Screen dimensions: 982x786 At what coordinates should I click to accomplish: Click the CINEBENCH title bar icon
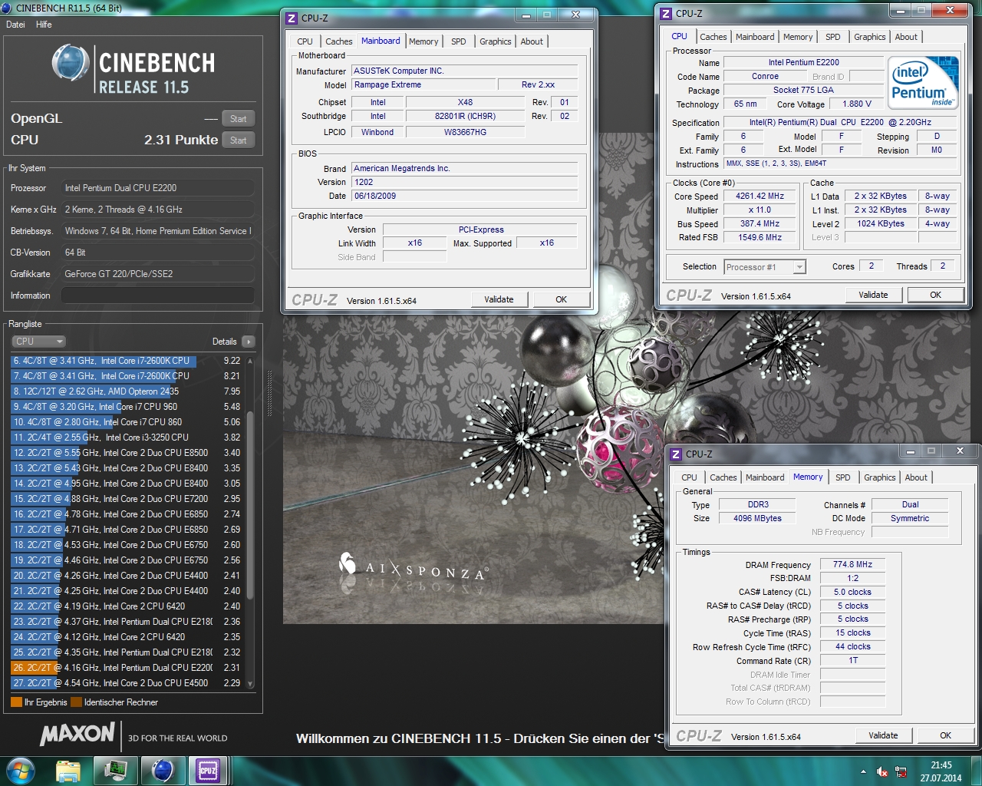click(8, 8)
